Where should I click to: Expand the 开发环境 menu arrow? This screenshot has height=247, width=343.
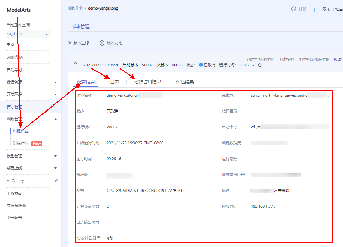pos(55,94)
